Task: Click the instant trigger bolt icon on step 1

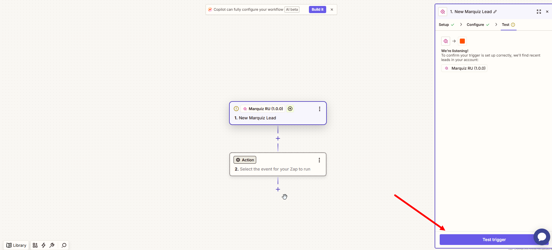Action: (x=290, y=109)
